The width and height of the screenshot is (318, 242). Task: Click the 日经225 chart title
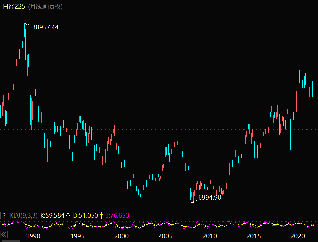(14, 6)
